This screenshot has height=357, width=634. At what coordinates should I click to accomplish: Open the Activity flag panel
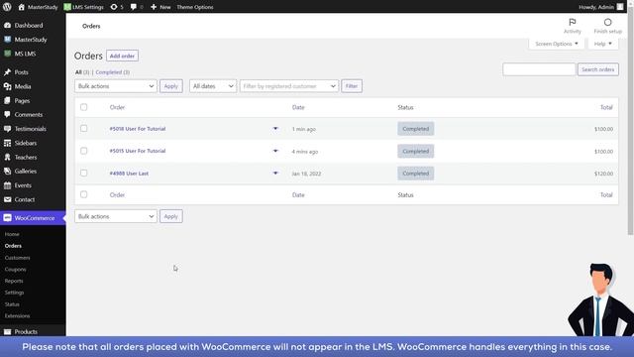573,26
